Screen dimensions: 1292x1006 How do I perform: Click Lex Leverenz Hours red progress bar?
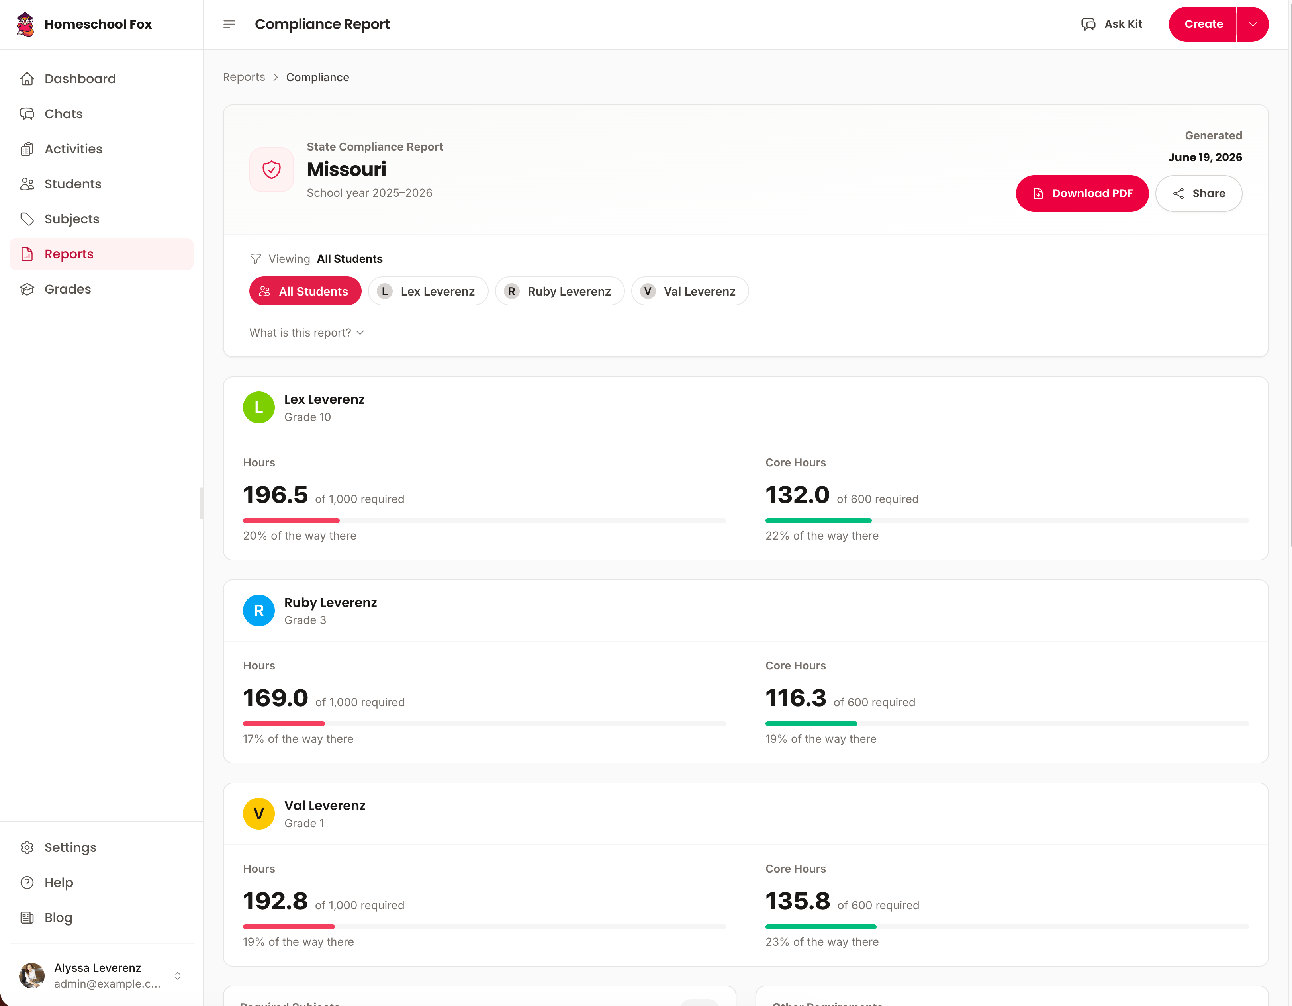(x=291, y=521)
